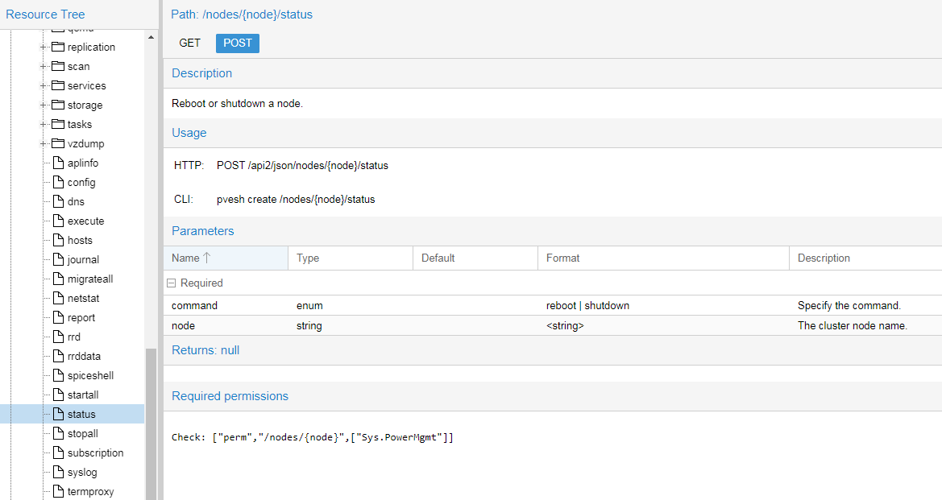Expand the vzdump tree node

pos(44,143)
